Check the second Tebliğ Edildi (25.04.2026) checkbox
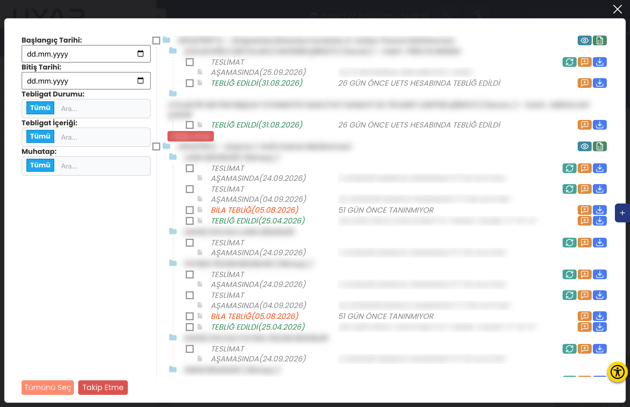This screenshot has width=630, height=407. [190, 327]
